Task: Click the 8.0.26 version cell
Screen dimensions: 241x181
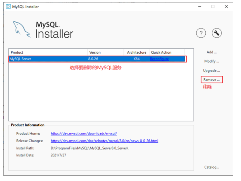Action: pyautogui.click(x=93, y=59)
